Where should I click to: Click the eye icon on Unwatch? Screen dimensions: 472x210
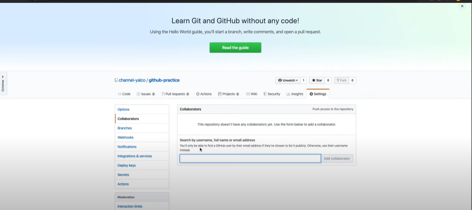pos(280,80)
